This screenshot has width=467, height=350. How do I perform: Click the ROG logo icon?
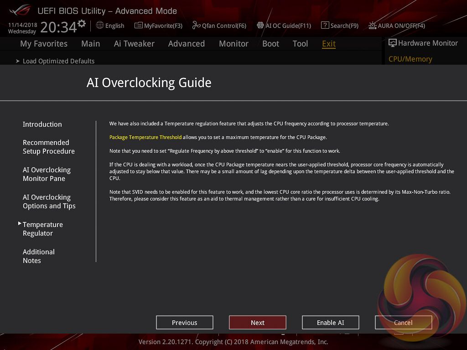pyautogui.click(x=20, y=10)
